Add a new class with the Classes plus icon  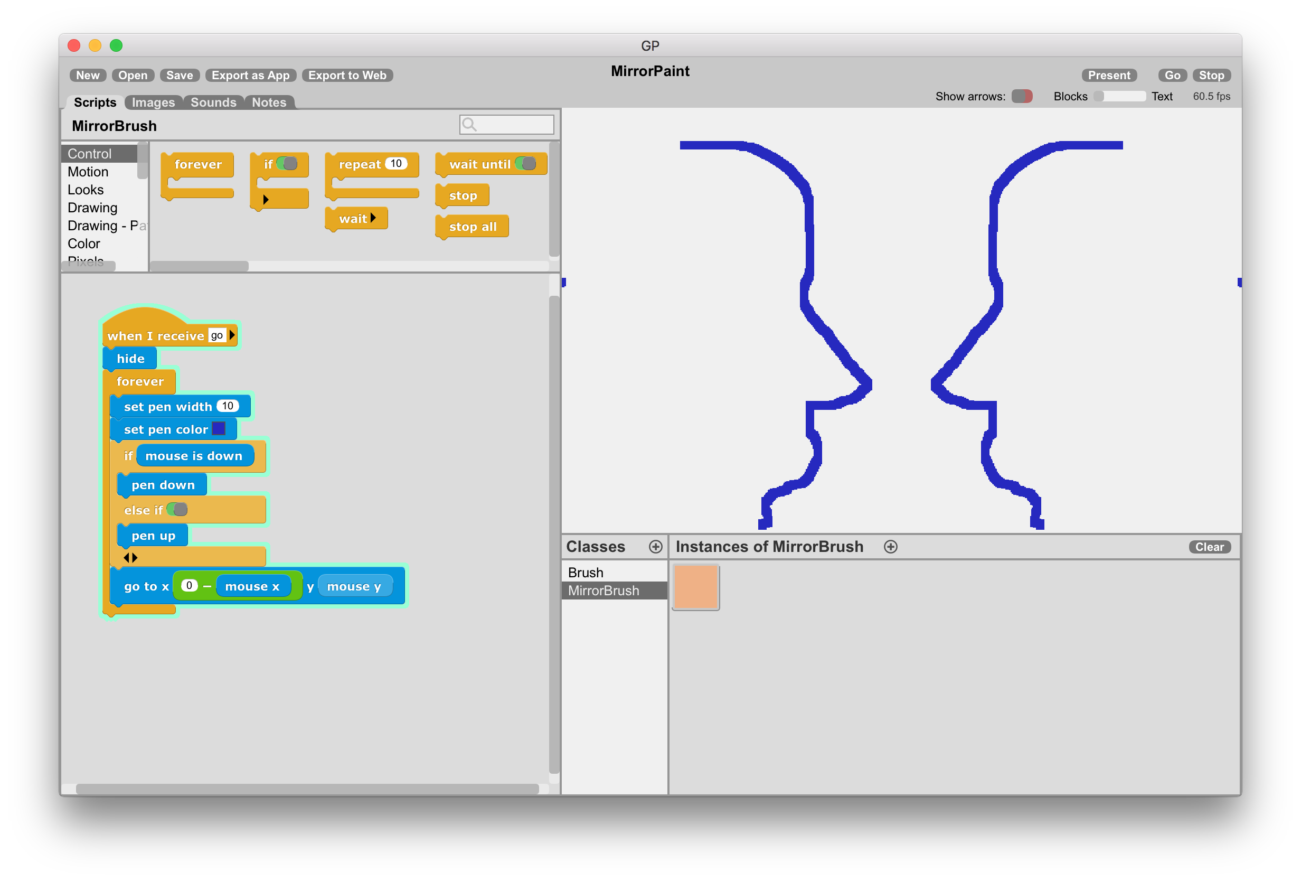pyautogui.click(x=655, y=547)
